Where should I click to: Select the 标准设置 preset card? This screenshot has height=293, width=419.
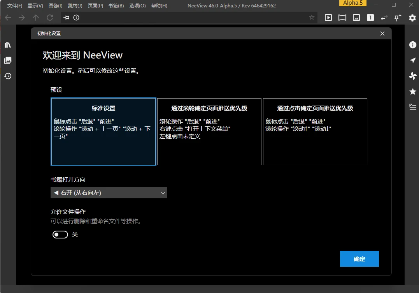click(103, 132)
